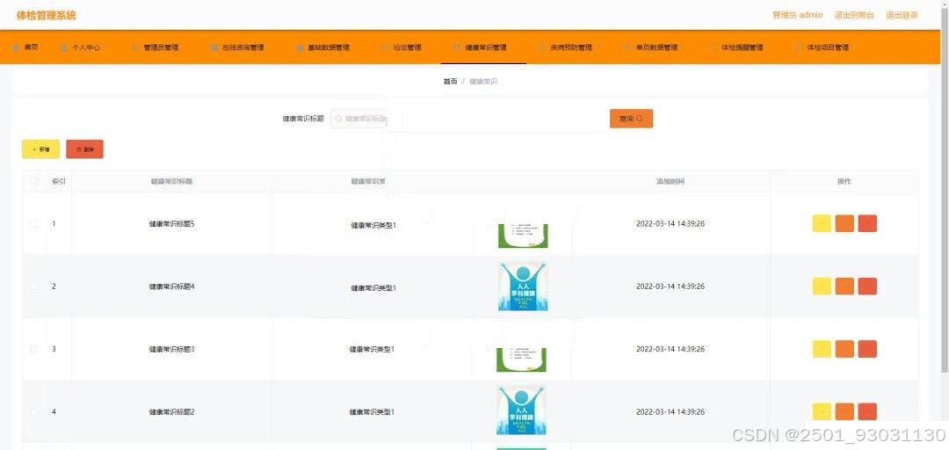Click the 退出到前台 link
949x450 pixels.
(855, 15)
